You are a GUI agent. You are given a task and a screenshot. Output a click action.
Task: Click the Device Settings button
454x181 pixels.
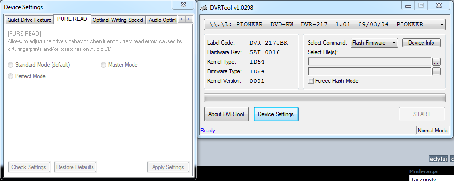tap(276, 114)
